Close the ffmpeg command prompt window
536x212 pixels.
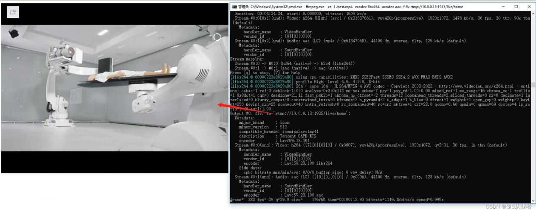point(529,7)
